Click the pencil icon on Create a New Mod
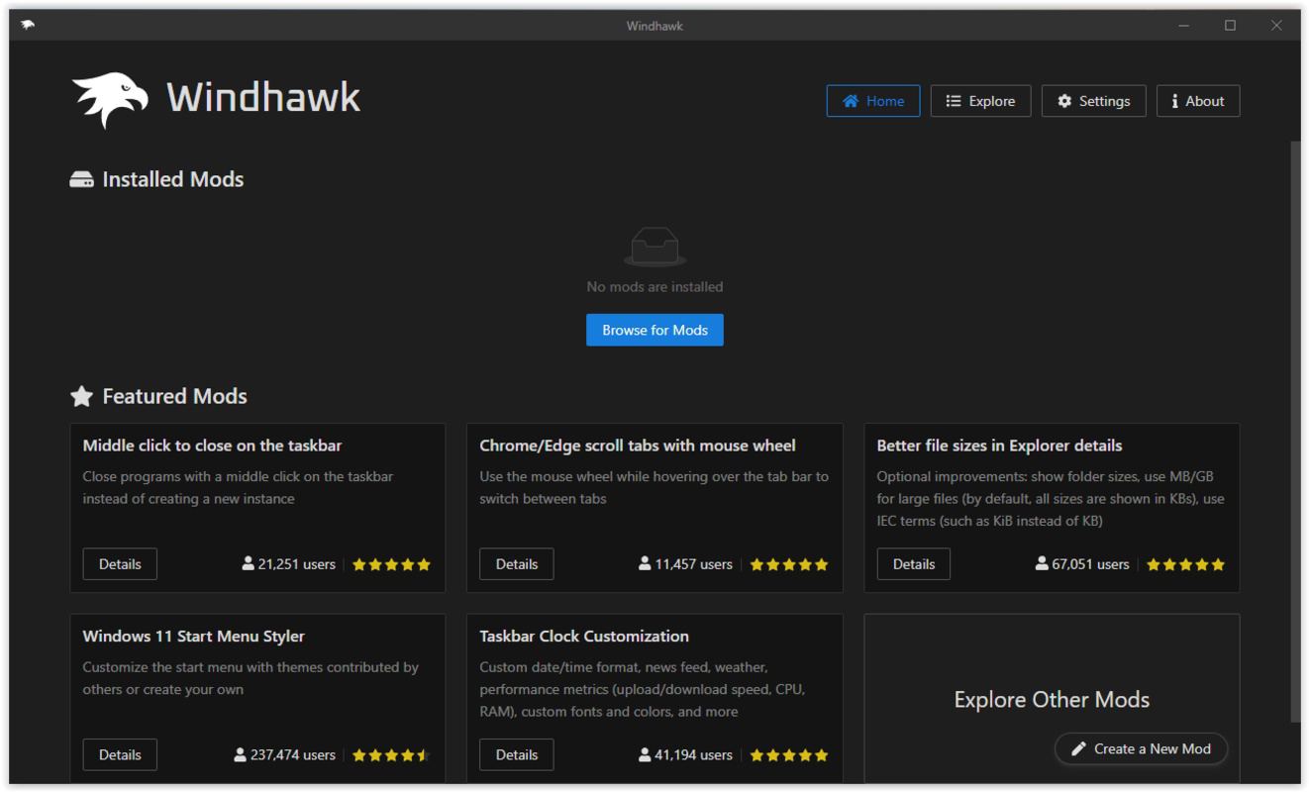 (1078, 749)
